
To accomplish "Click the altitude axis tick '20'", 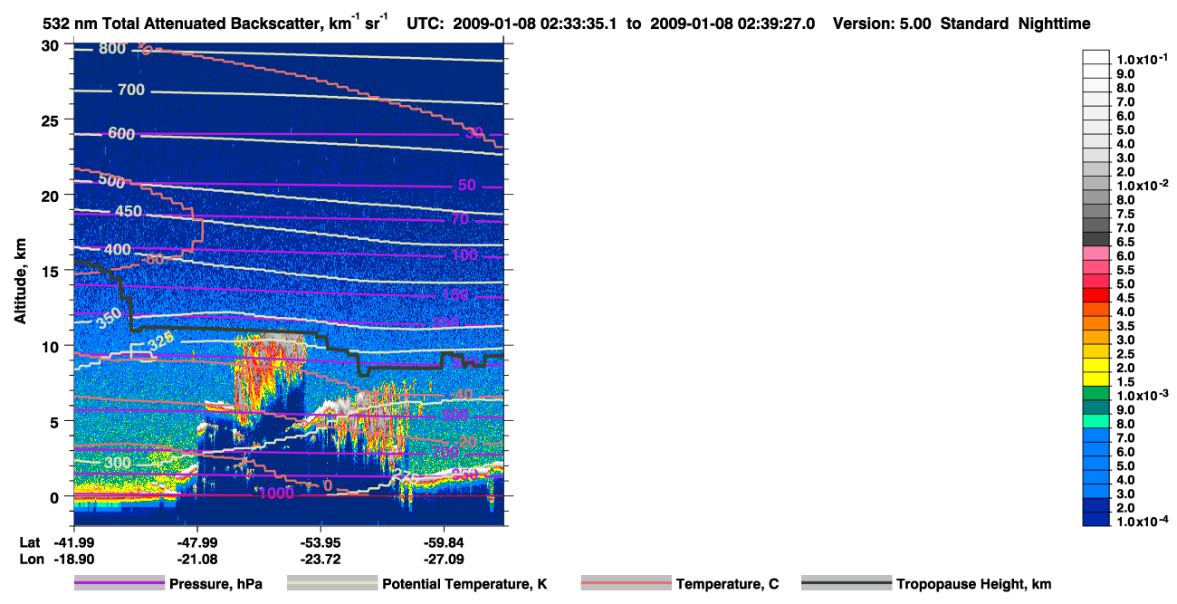I will coord(52,195).
